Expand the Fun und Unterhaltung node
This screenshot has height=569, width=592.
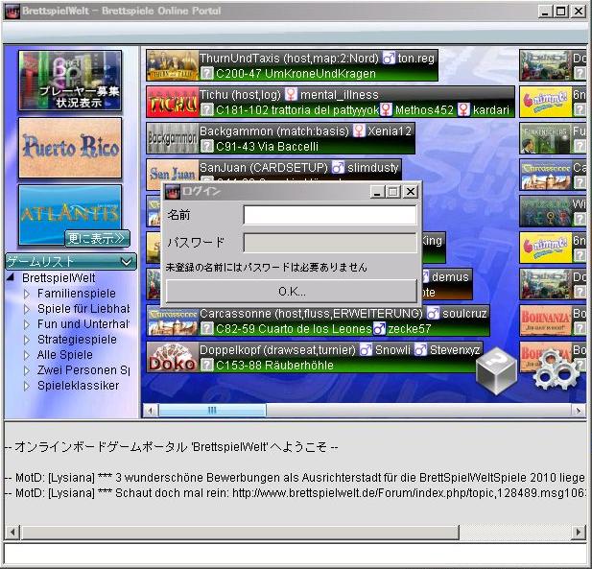pos(27,324)
